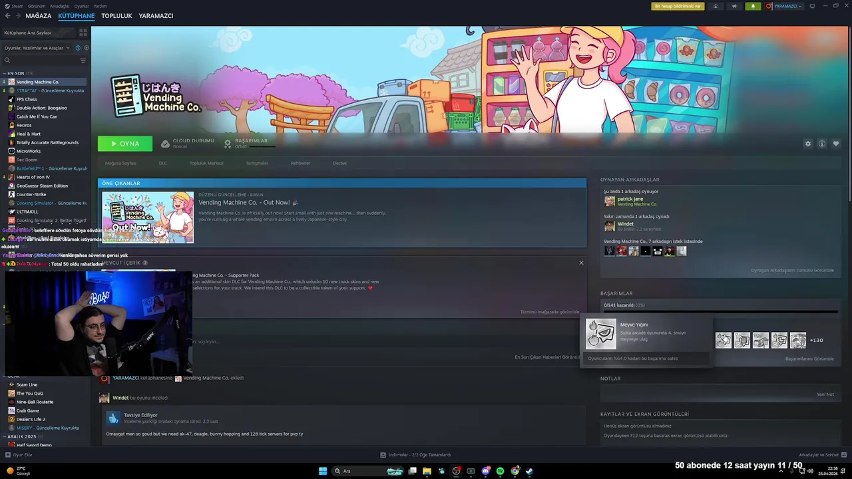Open the Tartışmalar tab
The width and height of the screenshot is (852, 479).
257,163
